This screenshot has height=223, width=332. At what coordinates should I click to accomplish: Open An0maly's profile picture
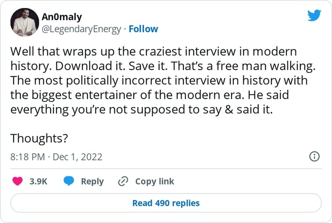(25, 22)
